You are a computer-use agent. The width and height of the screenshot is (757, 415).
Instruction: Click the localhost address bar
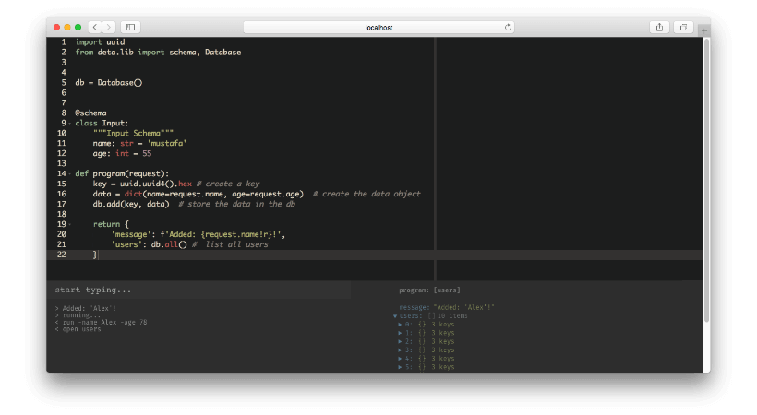(378, 28)
